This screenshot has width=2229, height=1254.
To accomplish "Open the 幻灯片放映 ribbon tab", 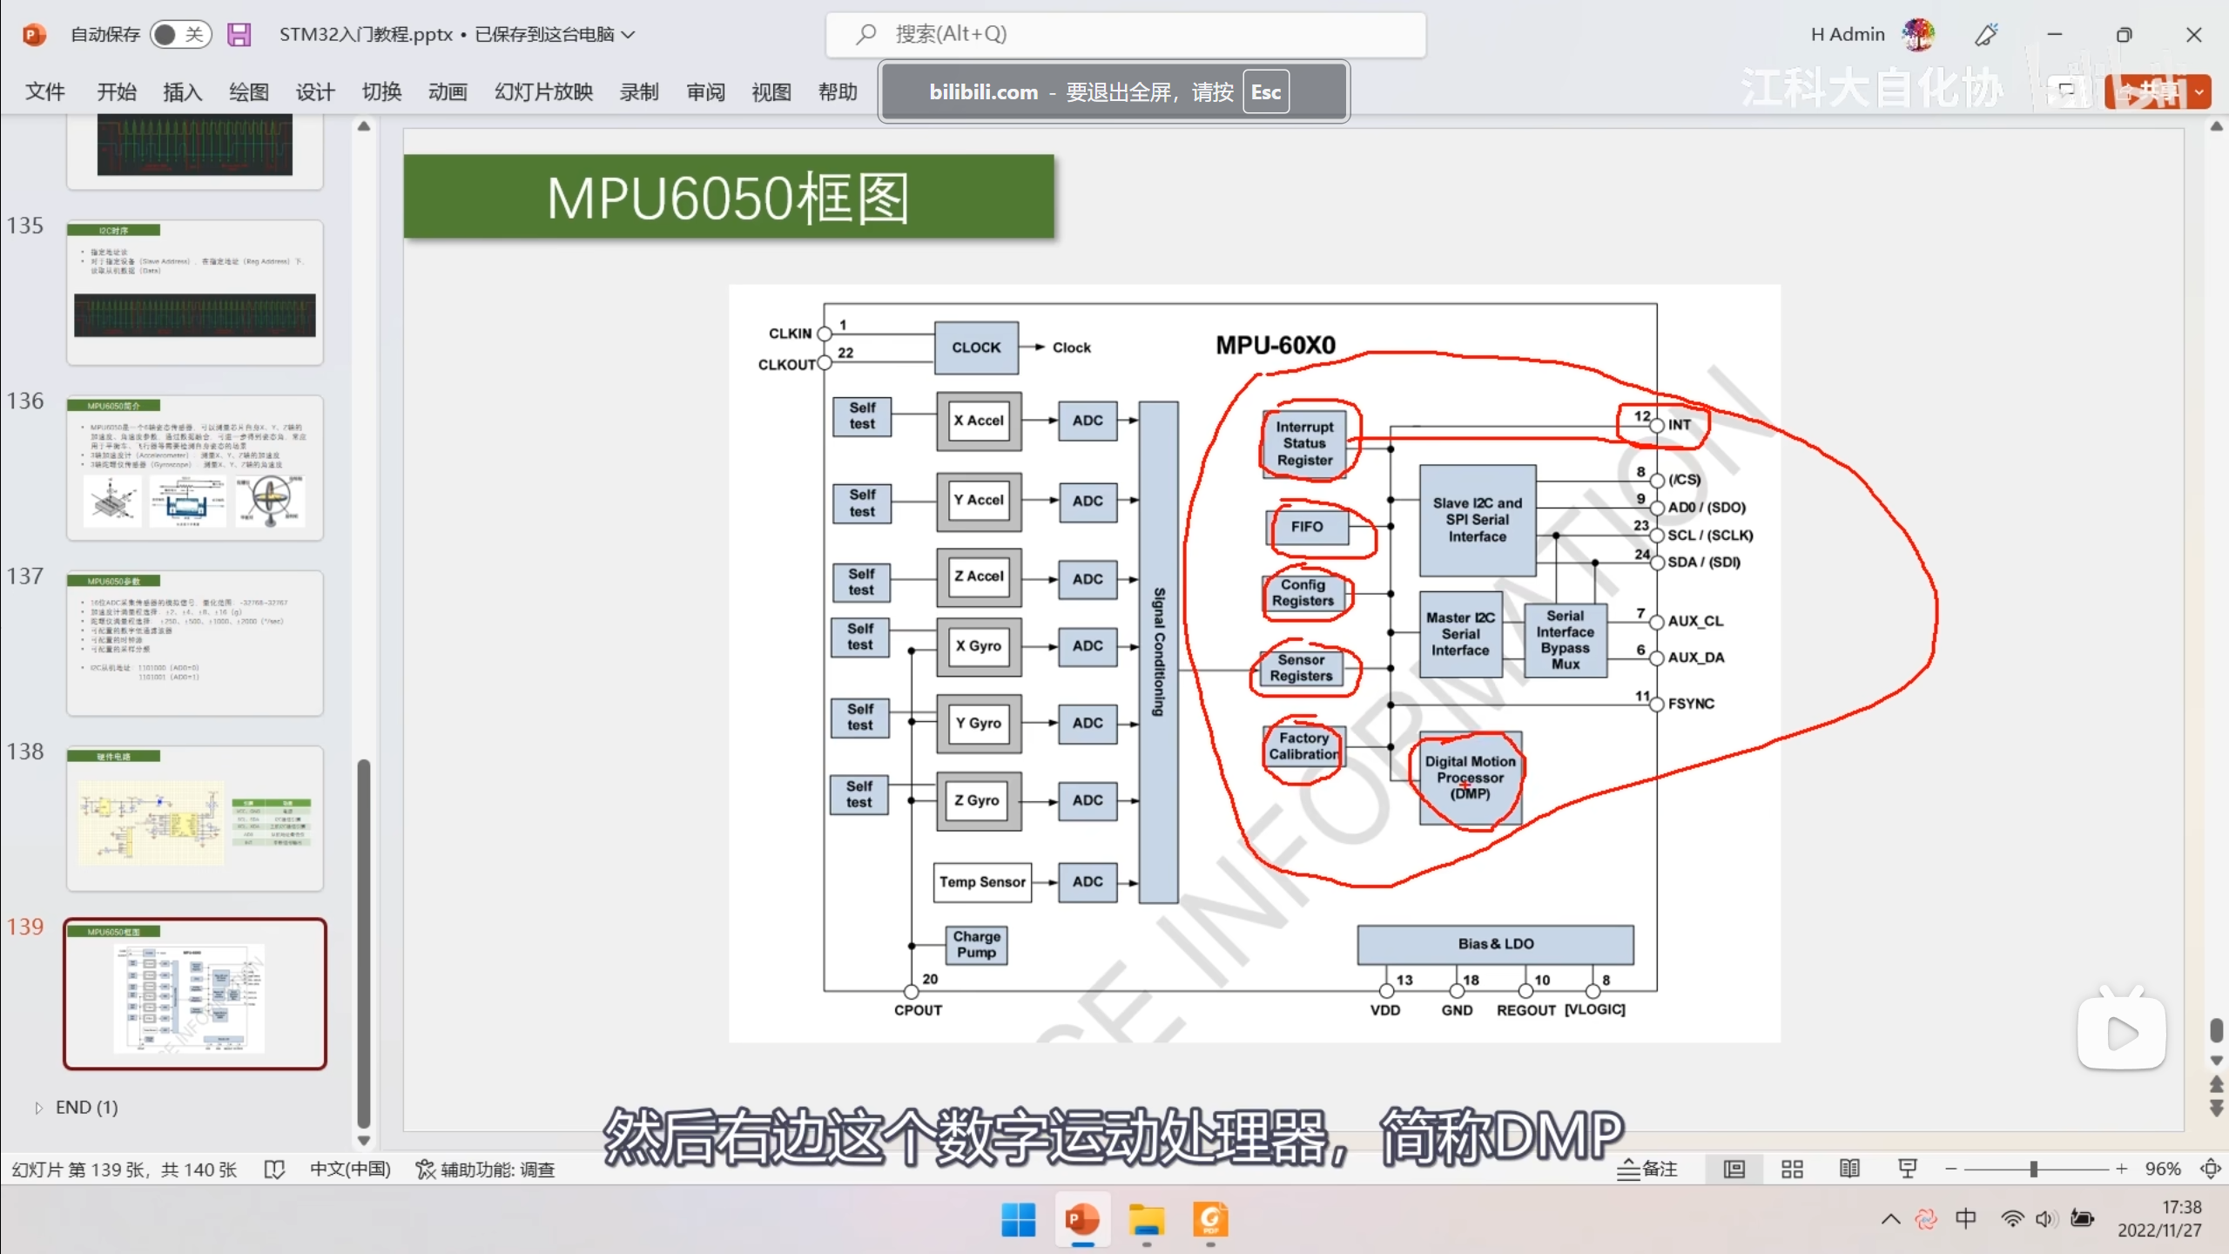I will (543, 92).
